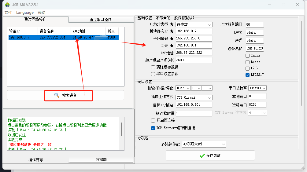
Task: Click MAC地址 column header
Action: (88, 31)
